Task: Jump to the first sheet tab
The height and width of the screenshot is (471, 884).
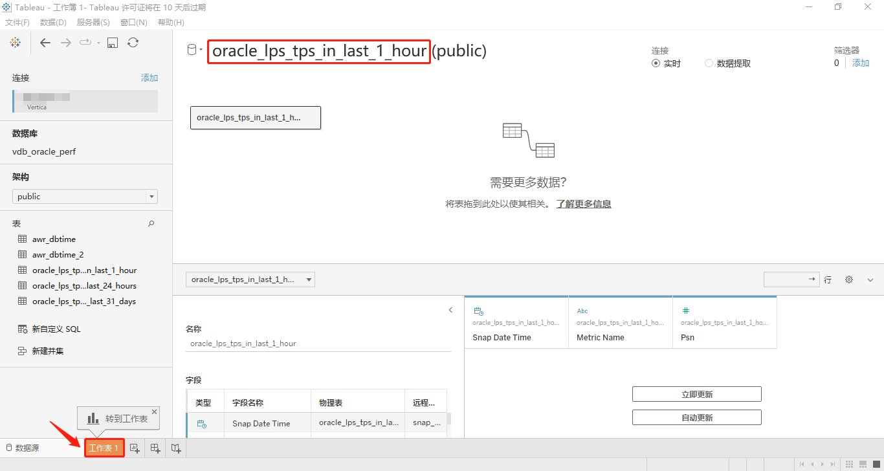Action: pos(802,464)
